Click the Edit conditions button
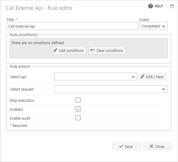 coord(69,50)
